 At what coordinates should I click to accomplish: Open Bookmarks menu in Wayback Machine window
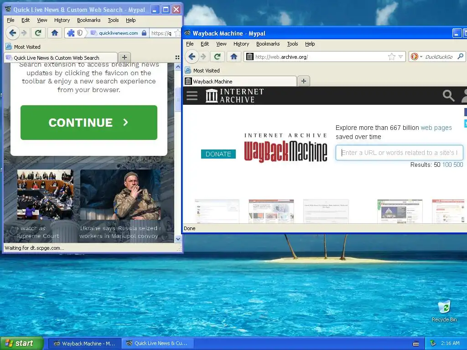268,44
